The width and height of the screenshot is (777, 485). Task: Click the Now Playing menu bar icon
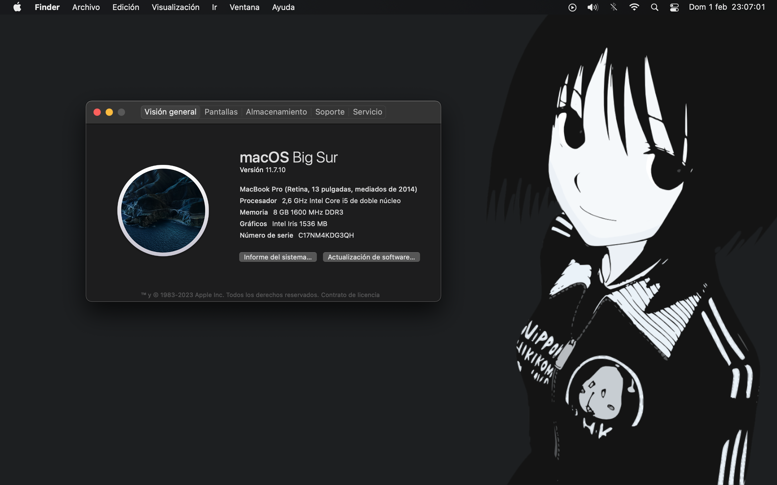(x=572, y=7)
